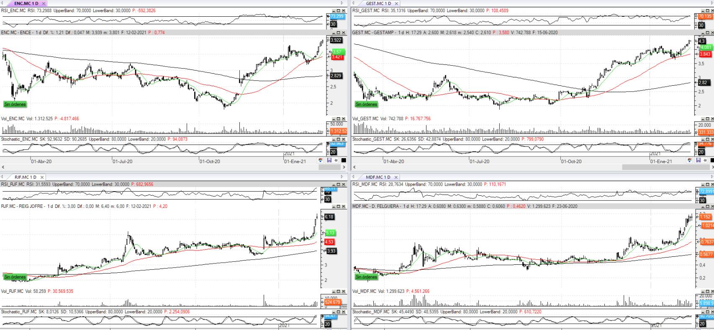Open the chart layers icon in ENC.MC
The height and width of the screenshot is (330, 714).
click(321, 160)
